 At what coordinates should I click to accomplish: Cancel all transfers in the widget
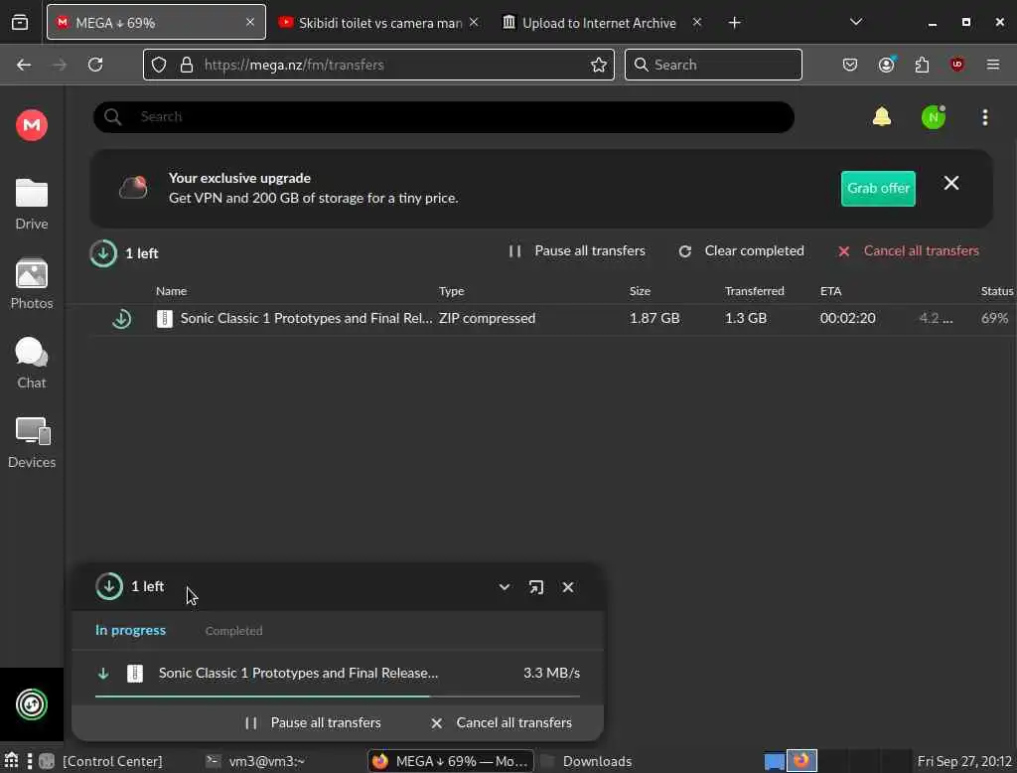click(501, 723)
